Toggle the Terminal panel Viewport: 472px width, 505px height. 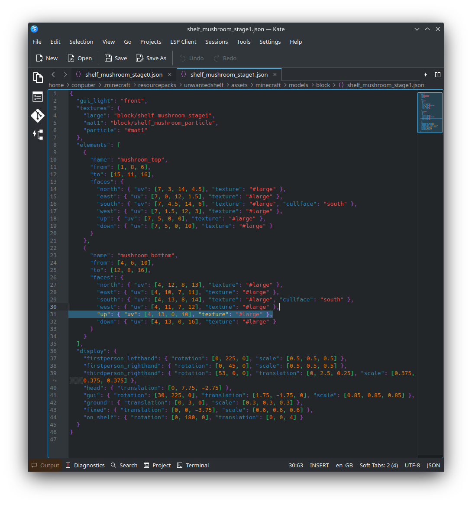click(x=193, y=465)
